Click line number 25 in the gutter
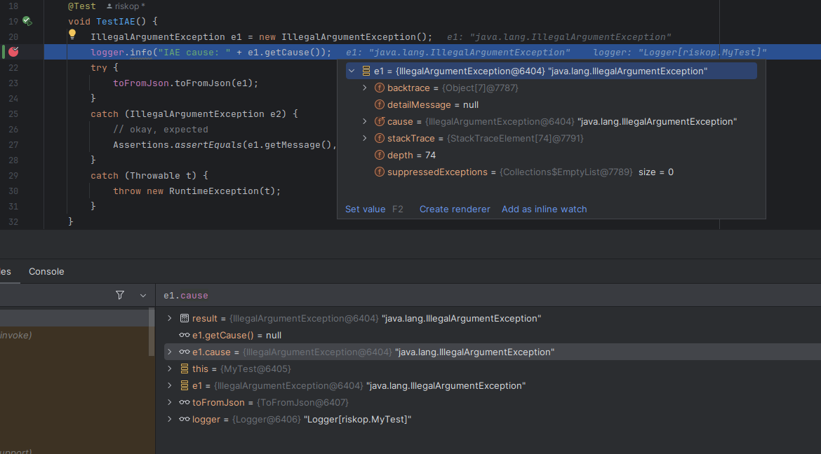 coord(13,113)
